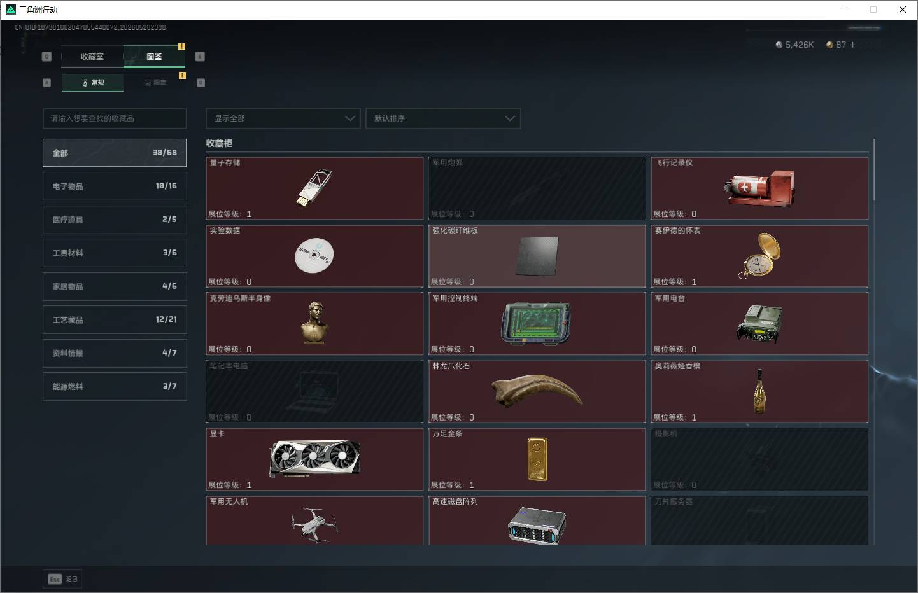
Task: Click the 军用控制终端 terminal item
Action: tap(537, 324)
